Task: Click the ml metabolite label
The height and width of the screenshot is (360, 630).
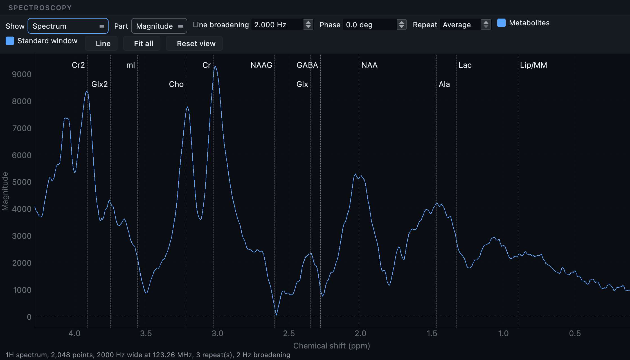Action: point(130,65)
